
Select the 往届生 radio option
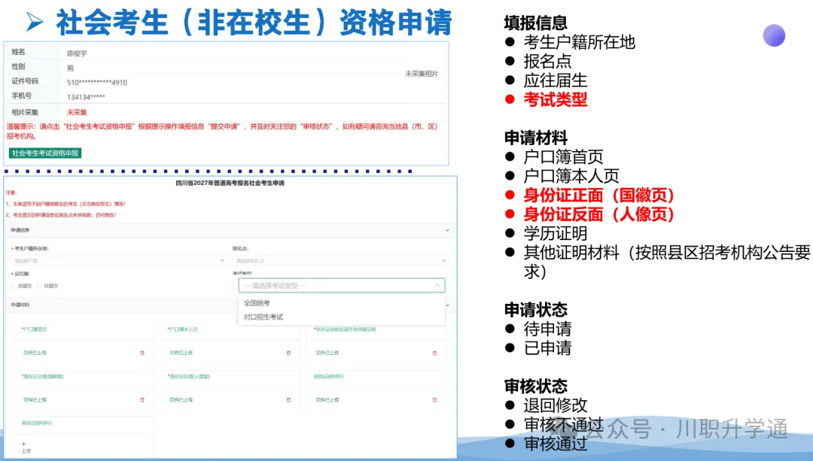pyautogui.click(x=40, y=286)
